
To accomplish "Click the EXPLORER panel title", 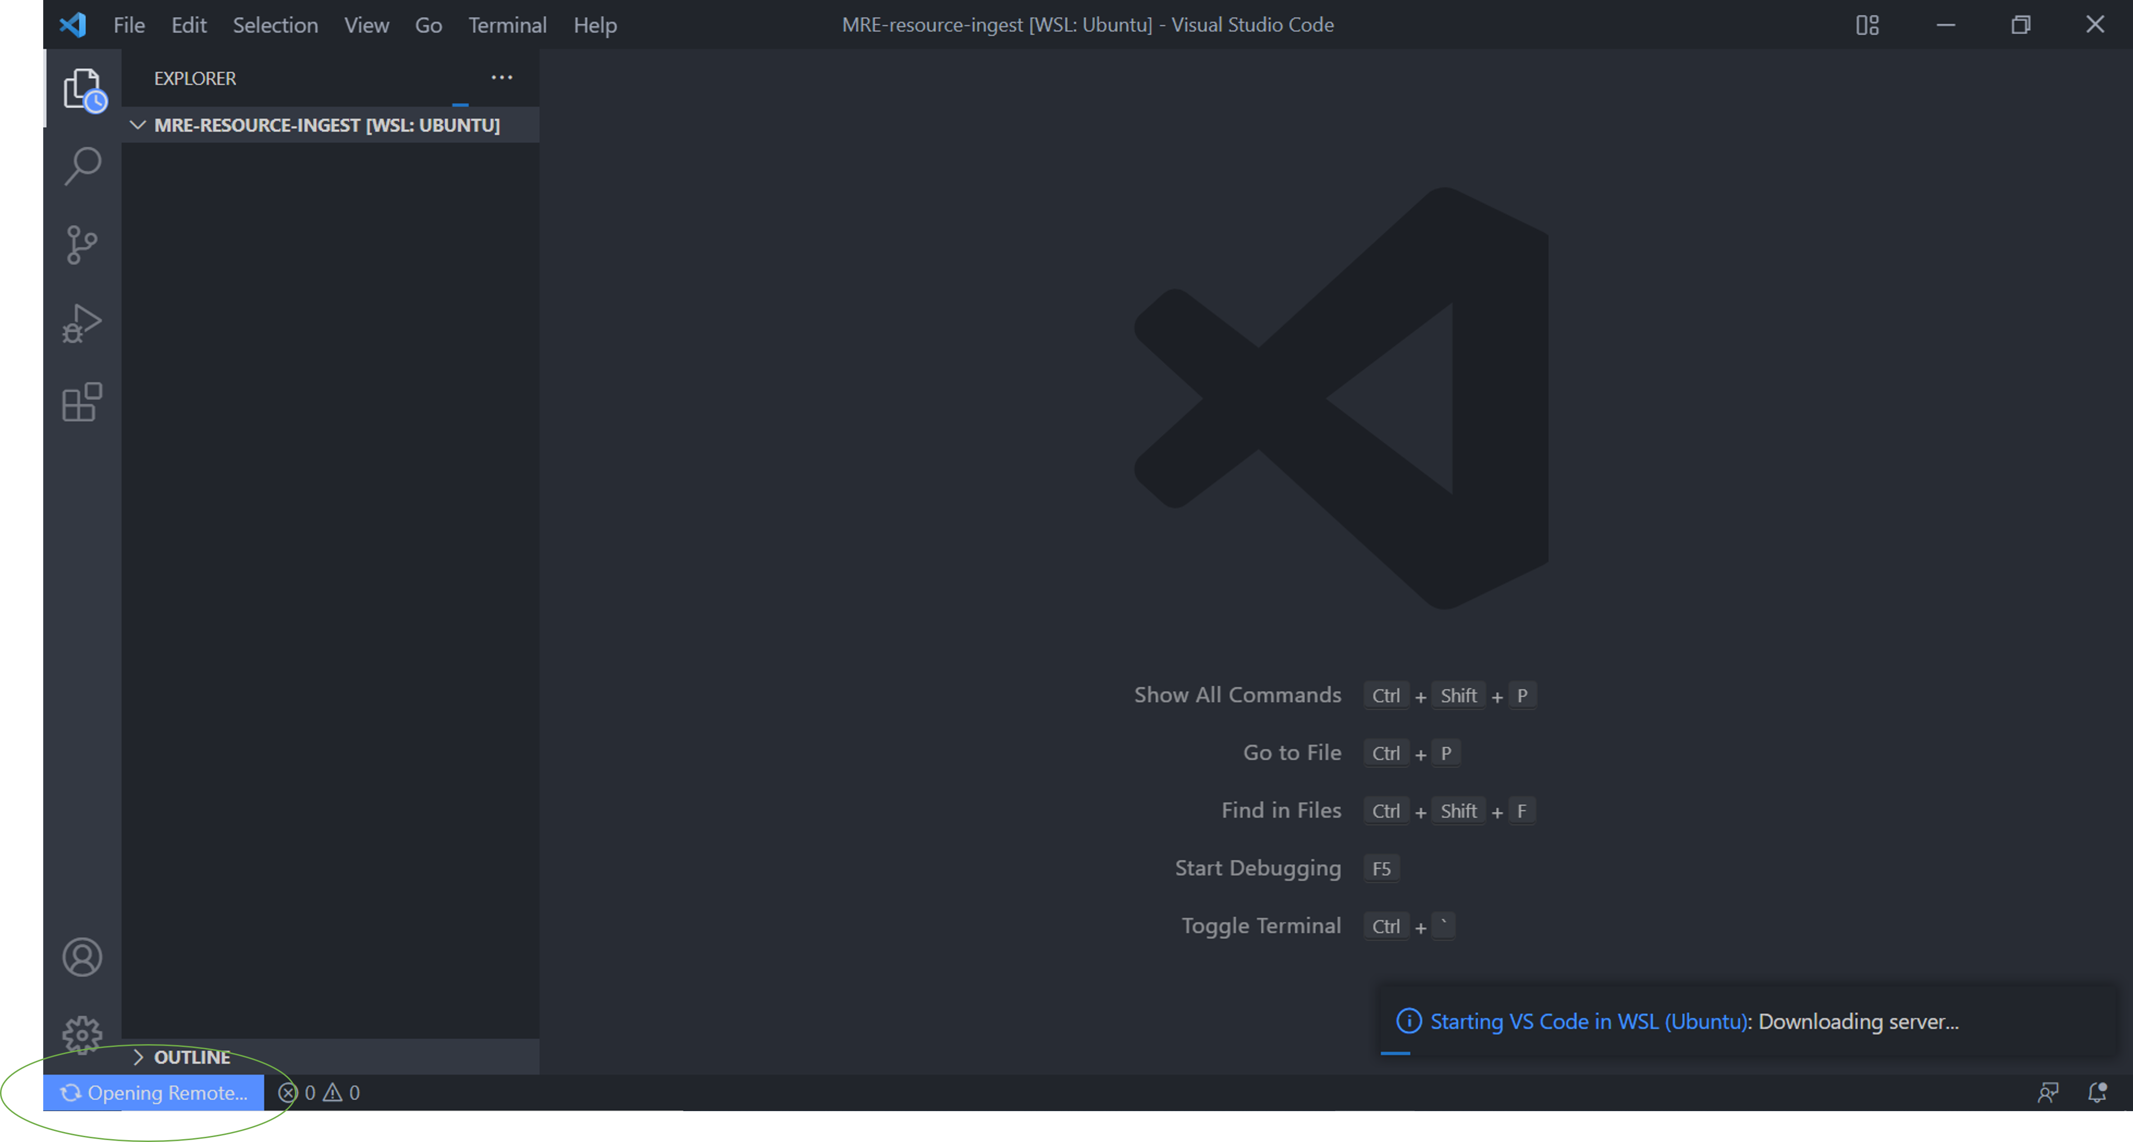I will click(x=195, y=79).
